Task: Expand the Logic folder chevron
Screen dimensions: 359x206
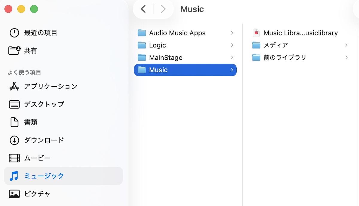Action: pyautogui.click(x=232, y=45)
